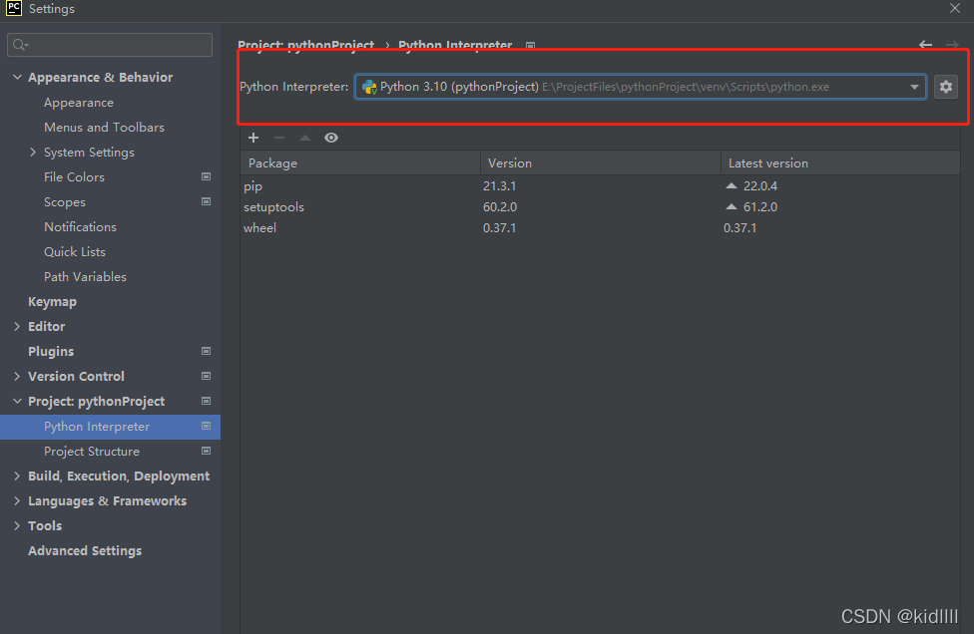
Task: Open the Keymap settings page
Action: coord(52,301)
